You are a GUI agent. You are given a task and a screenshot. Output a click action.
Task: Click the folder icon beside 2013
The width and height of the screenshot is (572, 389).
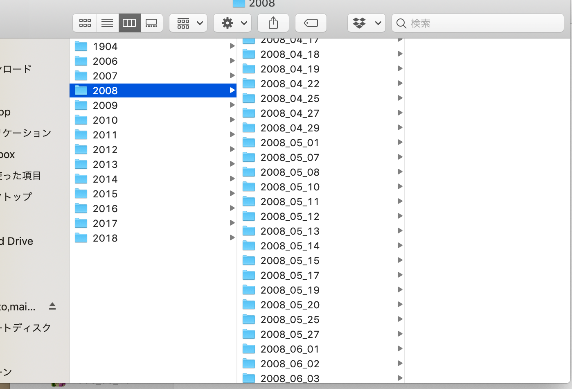81,164
